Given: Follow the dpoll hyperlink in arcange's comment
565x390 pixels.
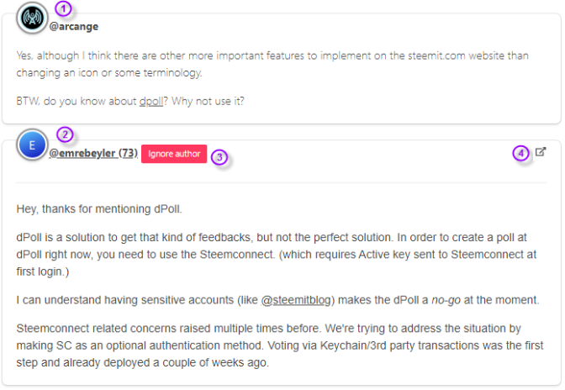Looking at the screenshot, I should point(151,101).
